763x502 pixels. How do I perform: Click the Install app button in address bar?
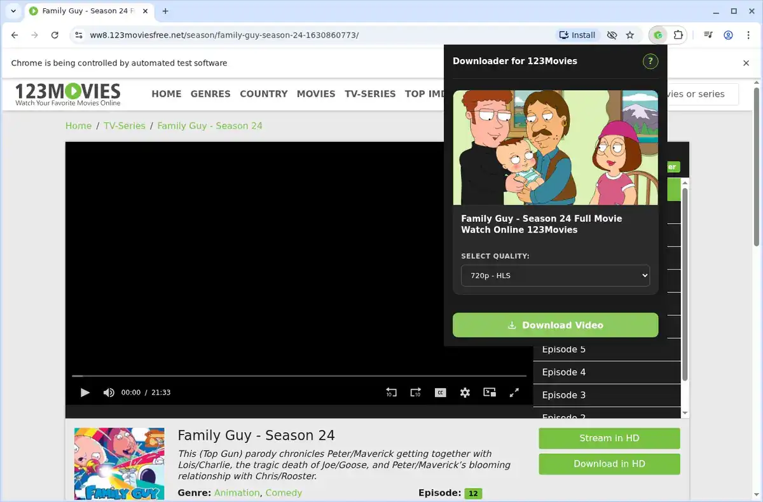point(577,35)
